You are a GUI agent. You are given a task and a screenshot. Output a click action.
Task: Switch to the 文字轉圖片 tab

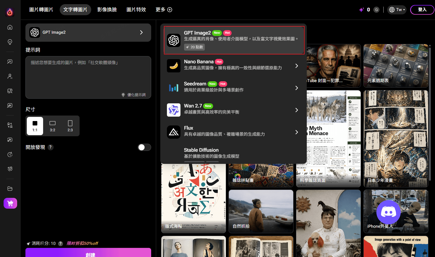[75, 10]
